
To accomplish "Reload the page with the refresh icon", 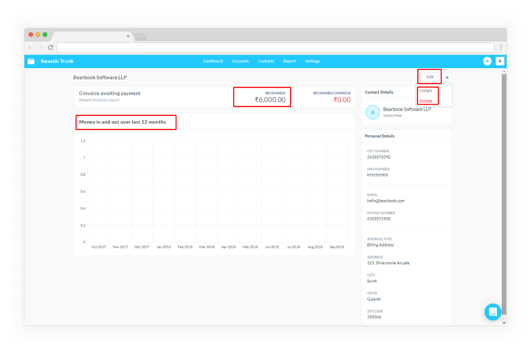I will click(50, 47).
